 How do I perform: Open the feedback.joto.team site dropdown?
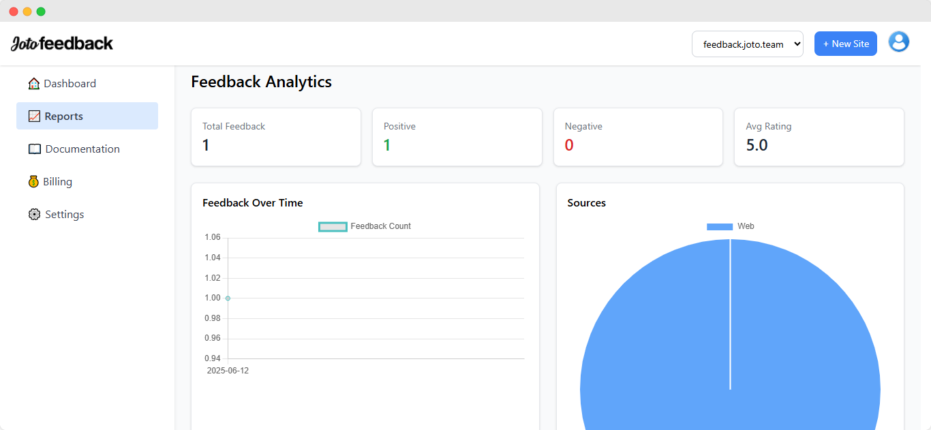point(748,44)
